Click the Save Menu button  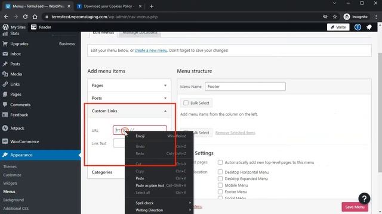[x=355, y=207]
